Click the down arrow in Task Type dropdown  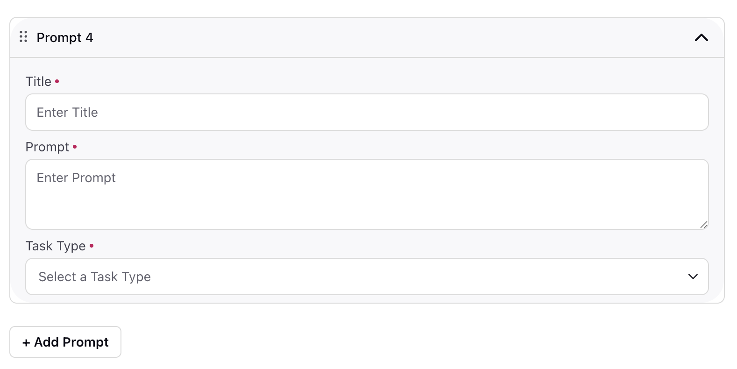(693, 277)
